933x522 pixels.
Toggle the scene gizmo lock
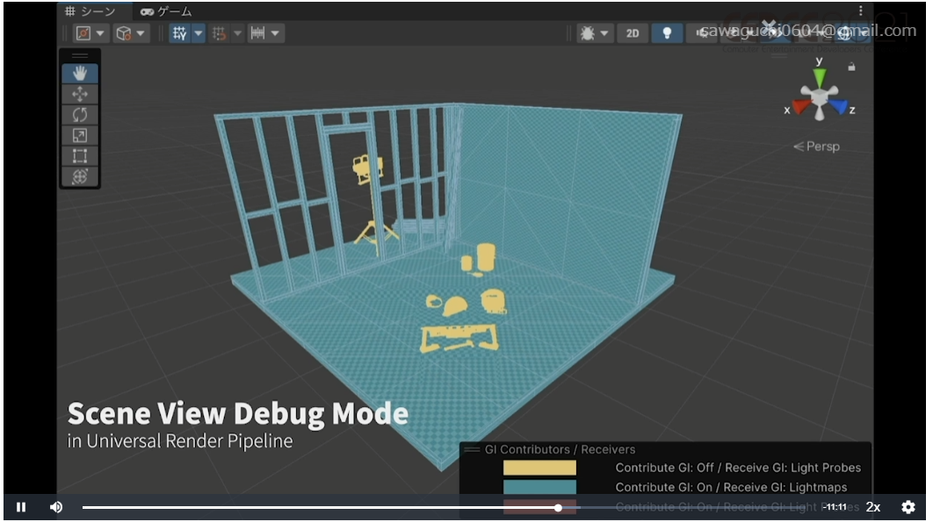(x=851, y=67)
